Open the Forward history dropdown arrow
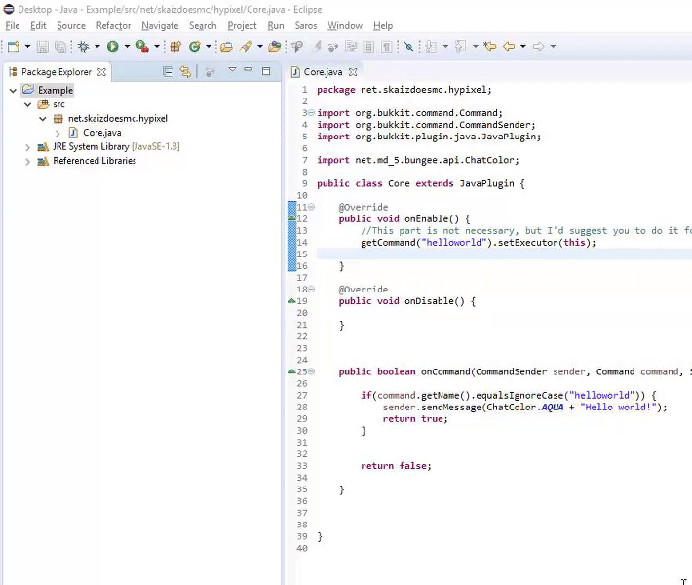 point(553,47)
